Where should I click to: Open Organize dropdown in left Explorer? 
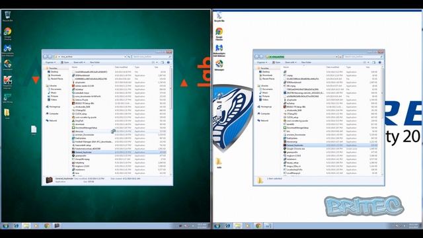(50, 62)
